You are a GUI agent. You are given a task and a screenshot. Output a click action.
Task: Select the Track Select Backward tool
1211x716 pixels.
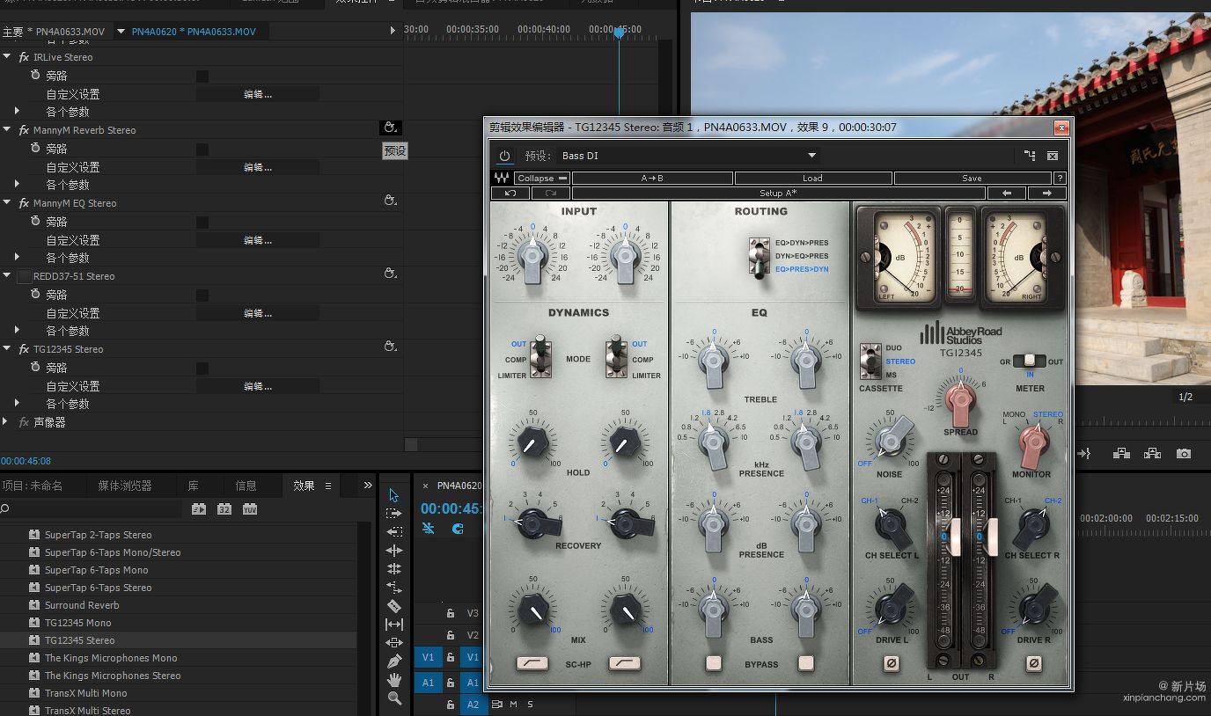393,531
